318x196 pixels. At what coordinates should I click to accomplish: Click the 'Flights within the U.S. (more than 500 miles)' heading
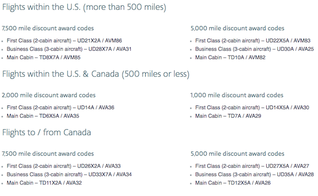click(84, 7)
